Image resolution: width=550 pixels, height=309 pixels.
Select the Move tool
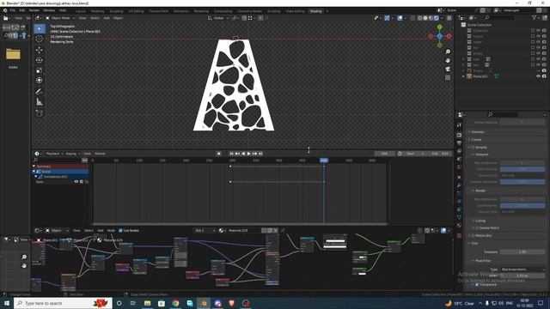40,50
